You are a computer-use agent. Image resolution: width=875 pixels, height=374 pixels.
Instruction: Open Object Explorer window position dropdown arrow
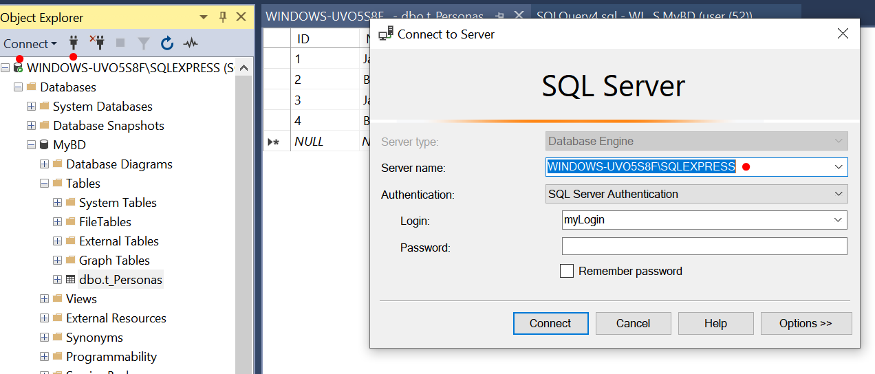pos(204,18)
